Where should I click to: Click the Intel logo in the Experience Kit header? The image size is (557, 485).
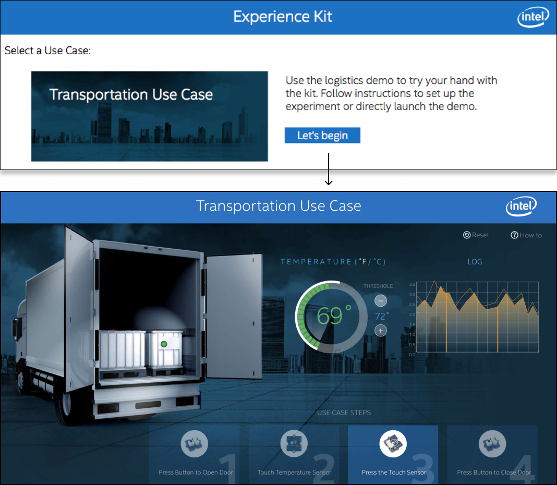pos(533,17)
